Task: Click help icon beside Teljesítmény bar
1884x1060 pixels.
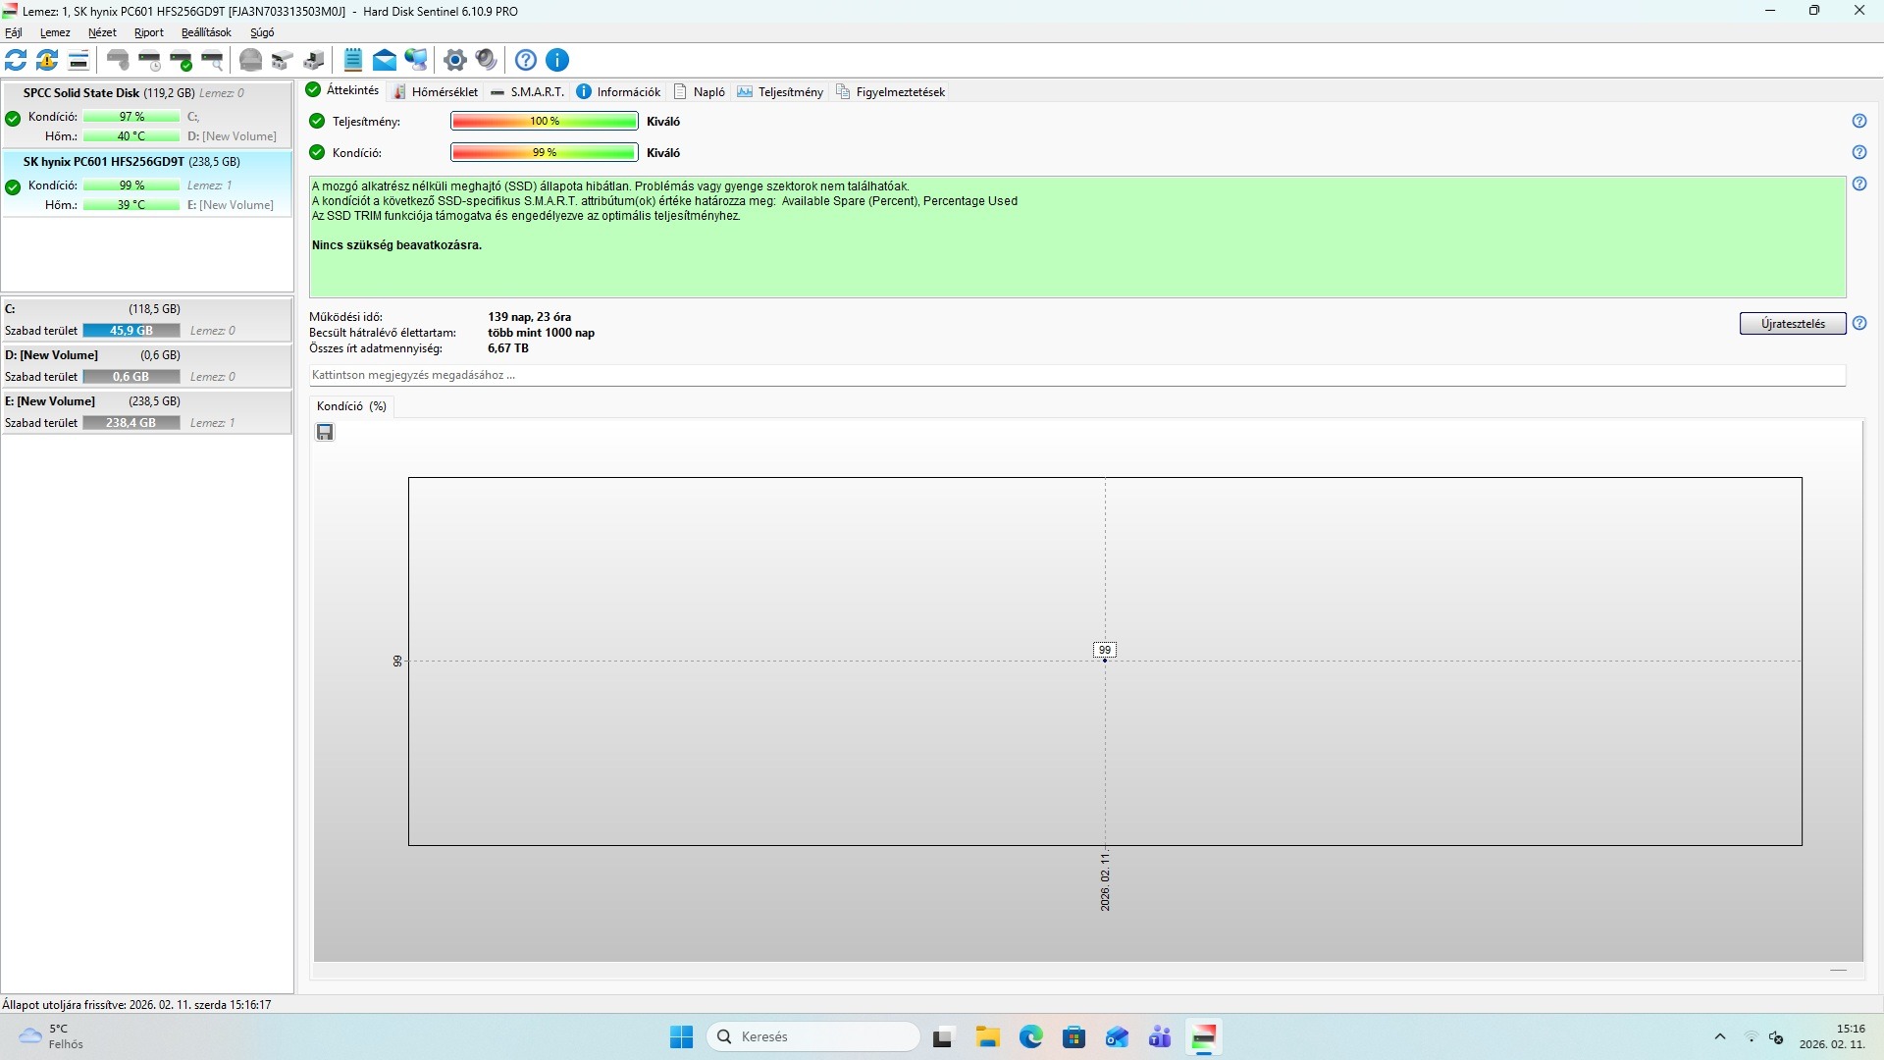Action: pyautogui.click(x=1858, y=121)
